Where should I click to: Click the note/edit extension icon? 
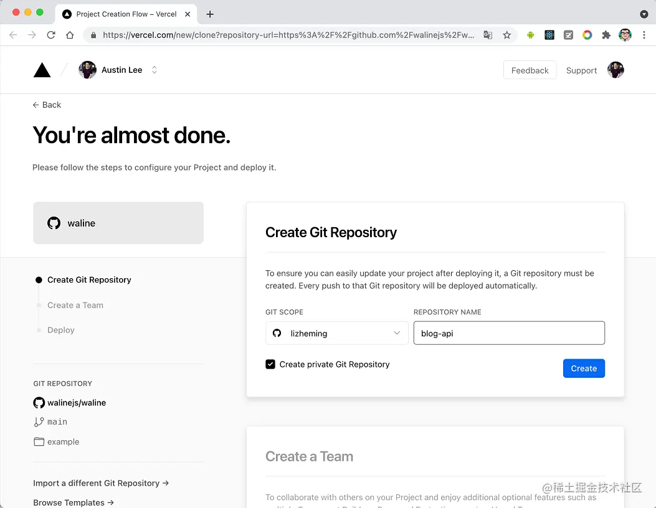tap(568, 35)
